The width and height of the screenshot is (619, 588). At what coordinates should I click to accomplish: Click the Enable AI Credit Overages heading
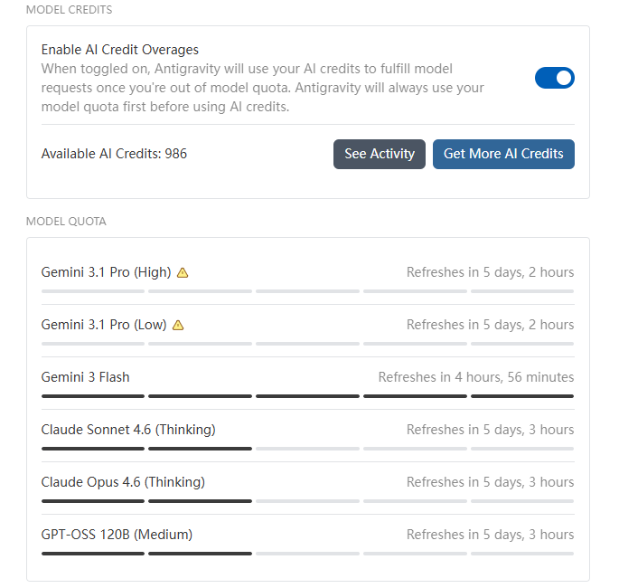(120, 50)
